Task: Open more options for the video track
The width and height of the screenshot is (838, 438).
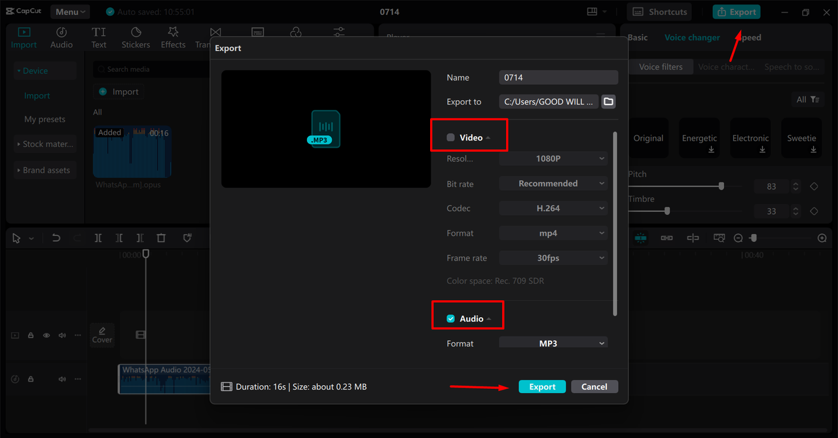Action: 78,335
